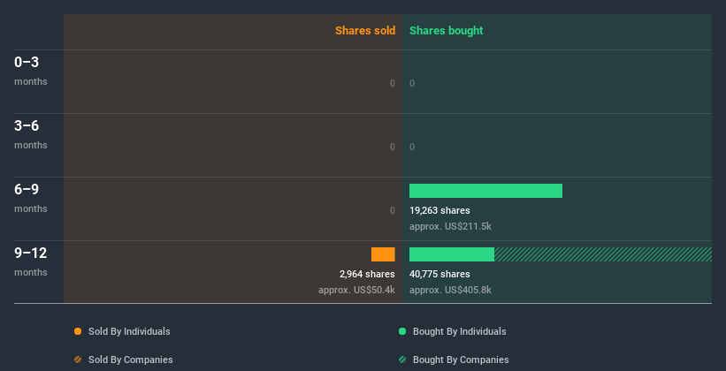Click the approx. US$50.4k value
Screen dimensions: 726x371
pyautogui.click(x=356, y=290)
